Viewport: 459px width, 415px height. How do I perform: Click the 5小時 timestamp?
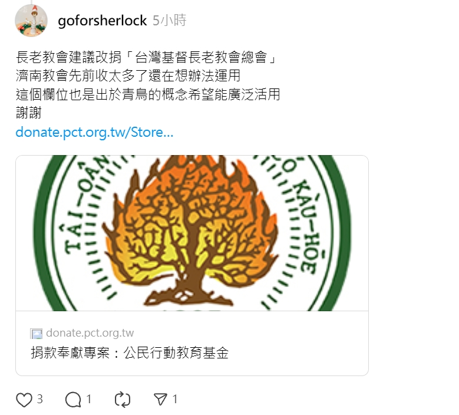169,21
